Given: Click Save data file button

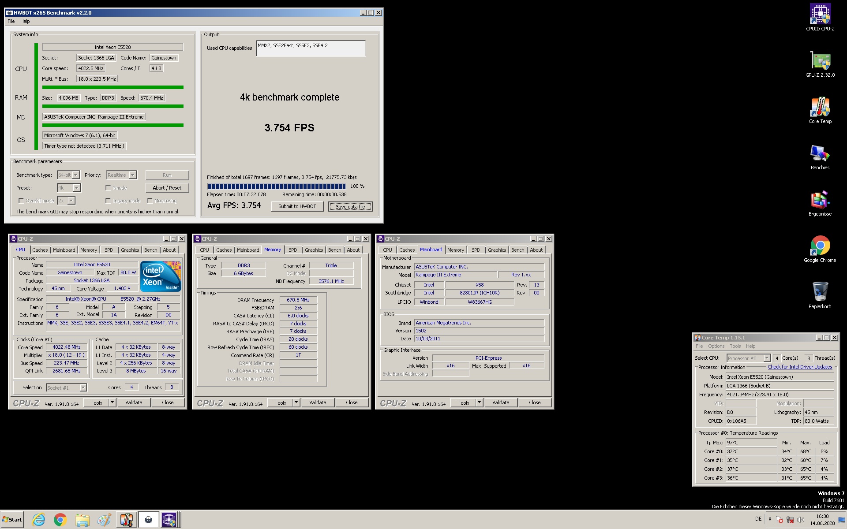Looking at the screenshot, I should [350, 206].
